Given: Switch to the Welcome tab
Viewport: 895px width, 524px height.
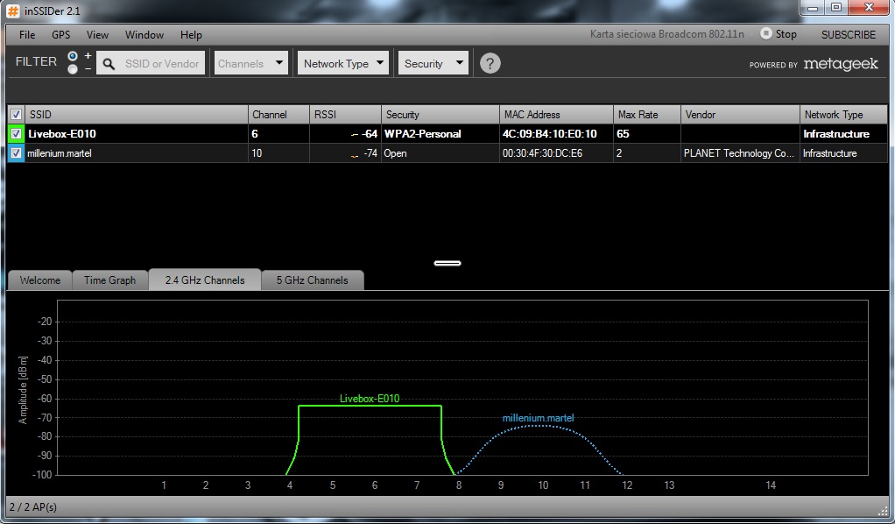Looking at the screenshot, I should 40,280.
